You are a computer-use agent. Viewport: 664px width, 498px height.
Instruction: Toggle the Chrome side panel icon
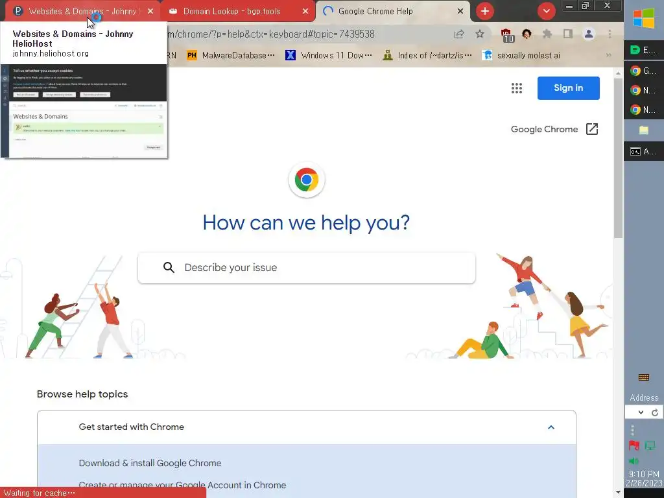(568, 34)
